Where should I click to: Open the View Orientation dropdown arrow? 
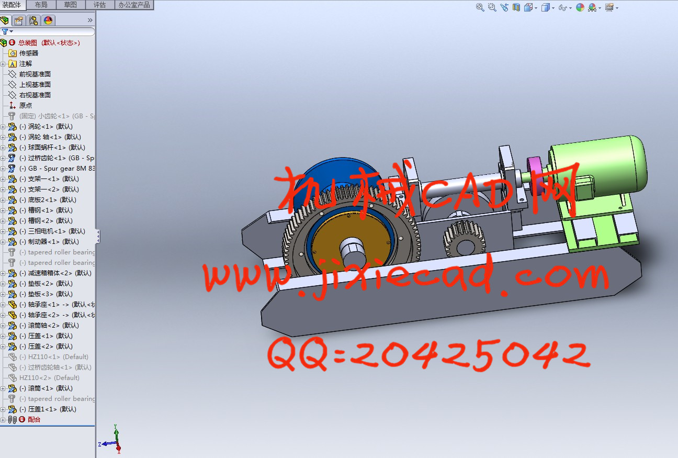coord(537,8)
